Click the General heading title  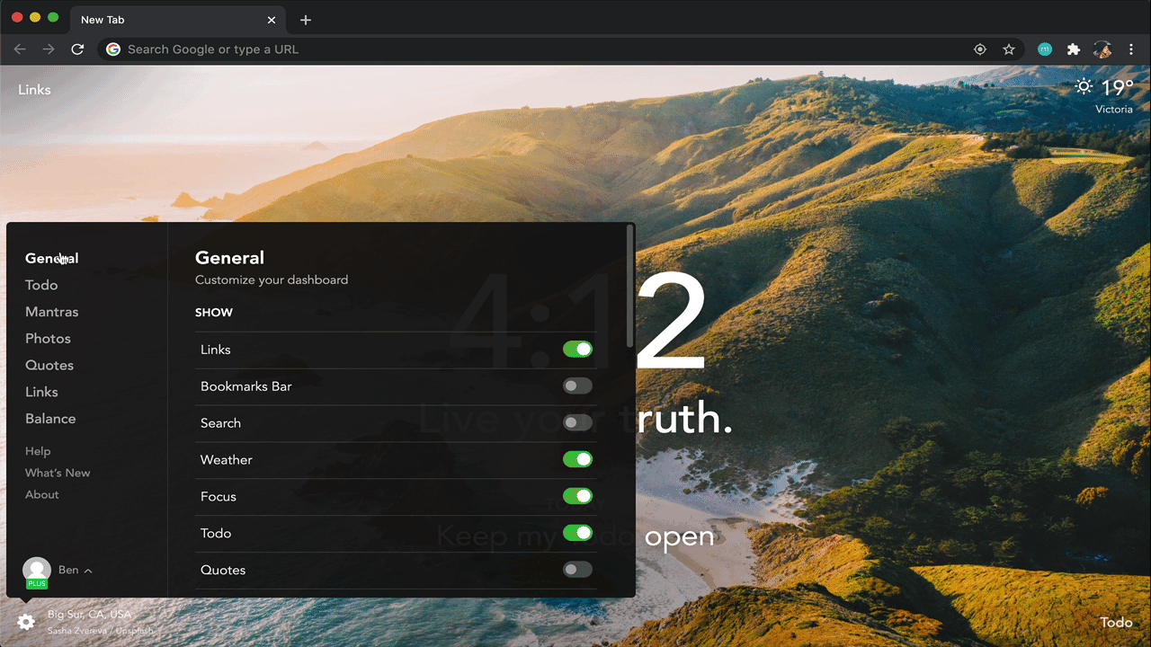coord(229,258)
